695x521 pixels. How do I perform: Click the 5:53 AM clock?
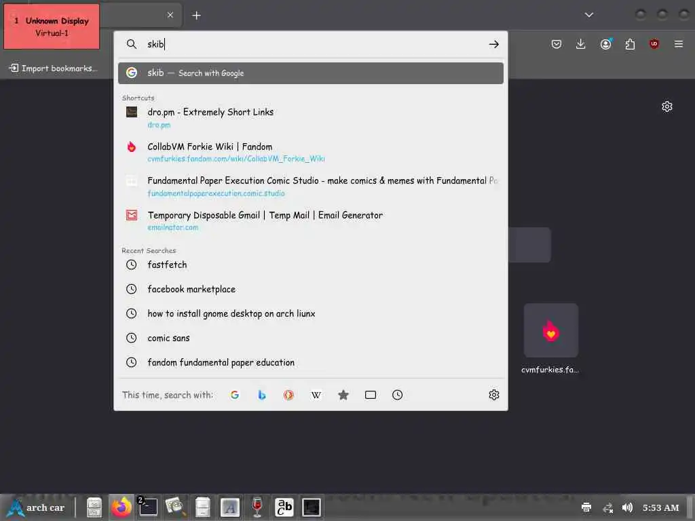click(660, 507)
